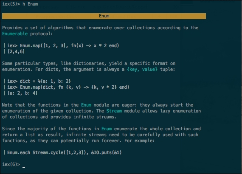Click the cyan Stream module word
The image size is (242, 174).
pos(114,111)
